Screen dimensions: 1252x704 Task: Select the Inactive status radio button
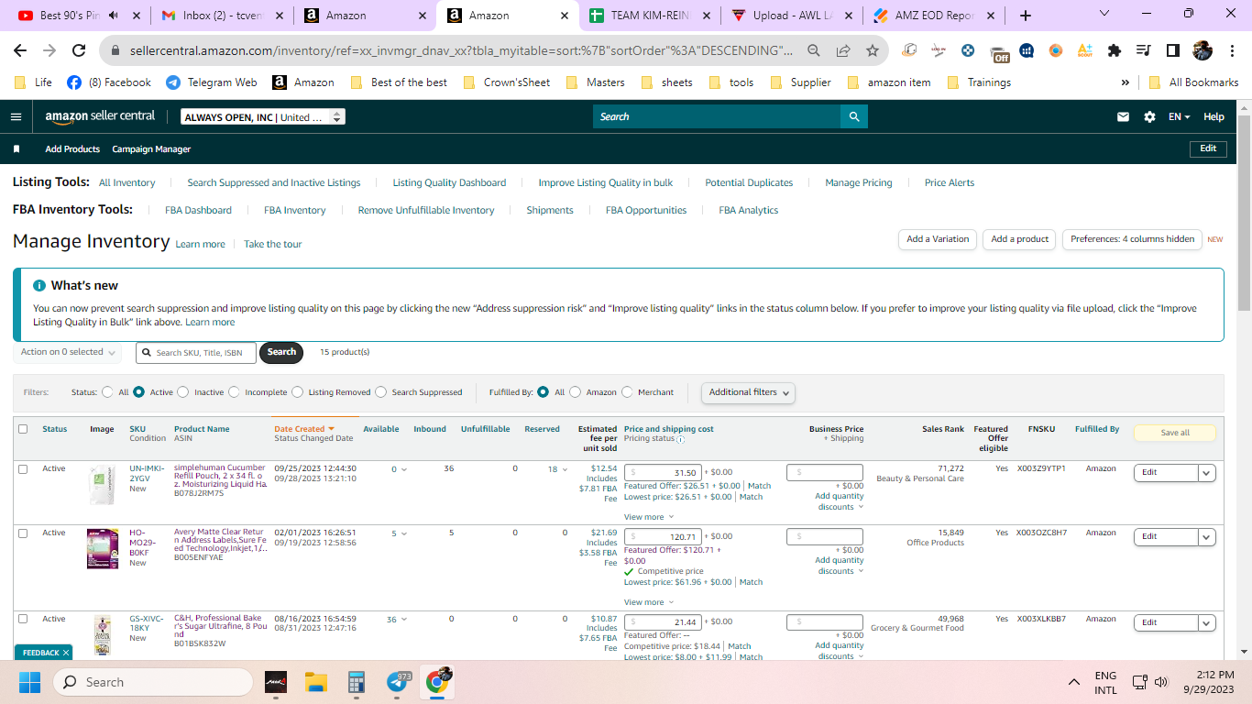tap(183, 392)
